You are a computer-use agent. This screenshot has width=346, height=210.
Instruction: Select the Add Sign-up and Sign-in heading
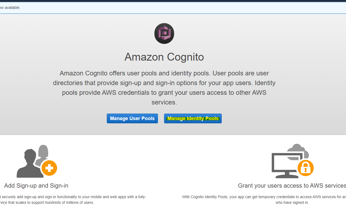point(36,185)
